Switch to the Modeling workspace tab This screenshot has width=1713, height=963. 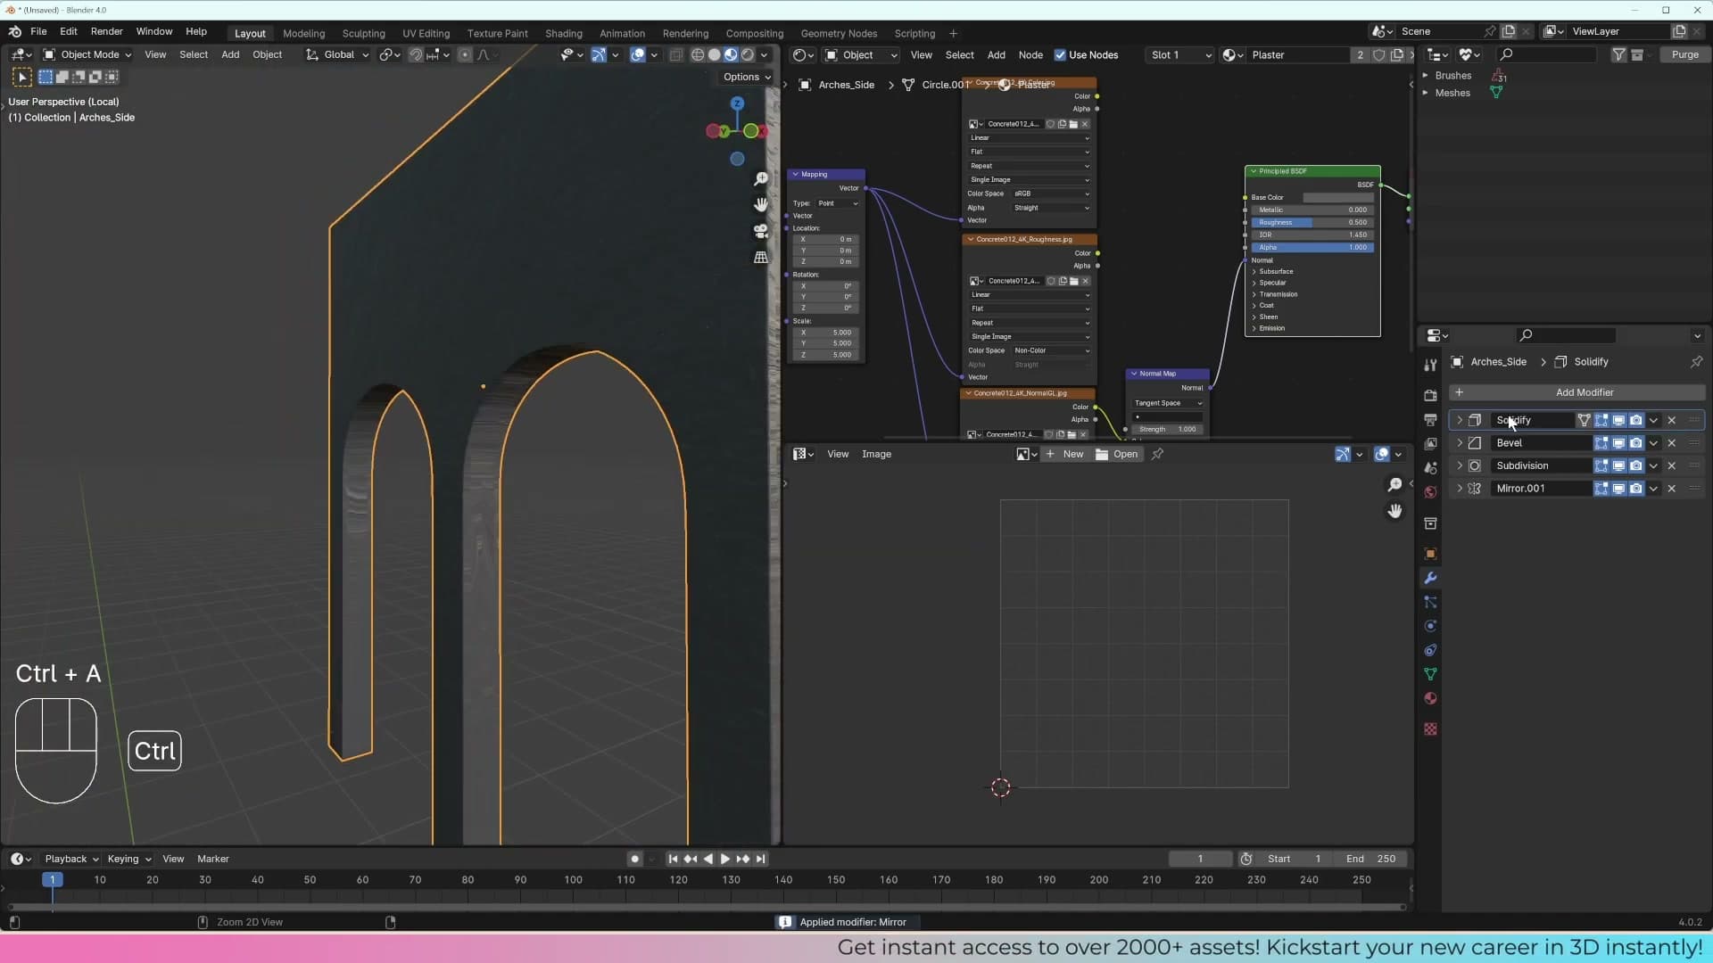[x=303, y=33]
